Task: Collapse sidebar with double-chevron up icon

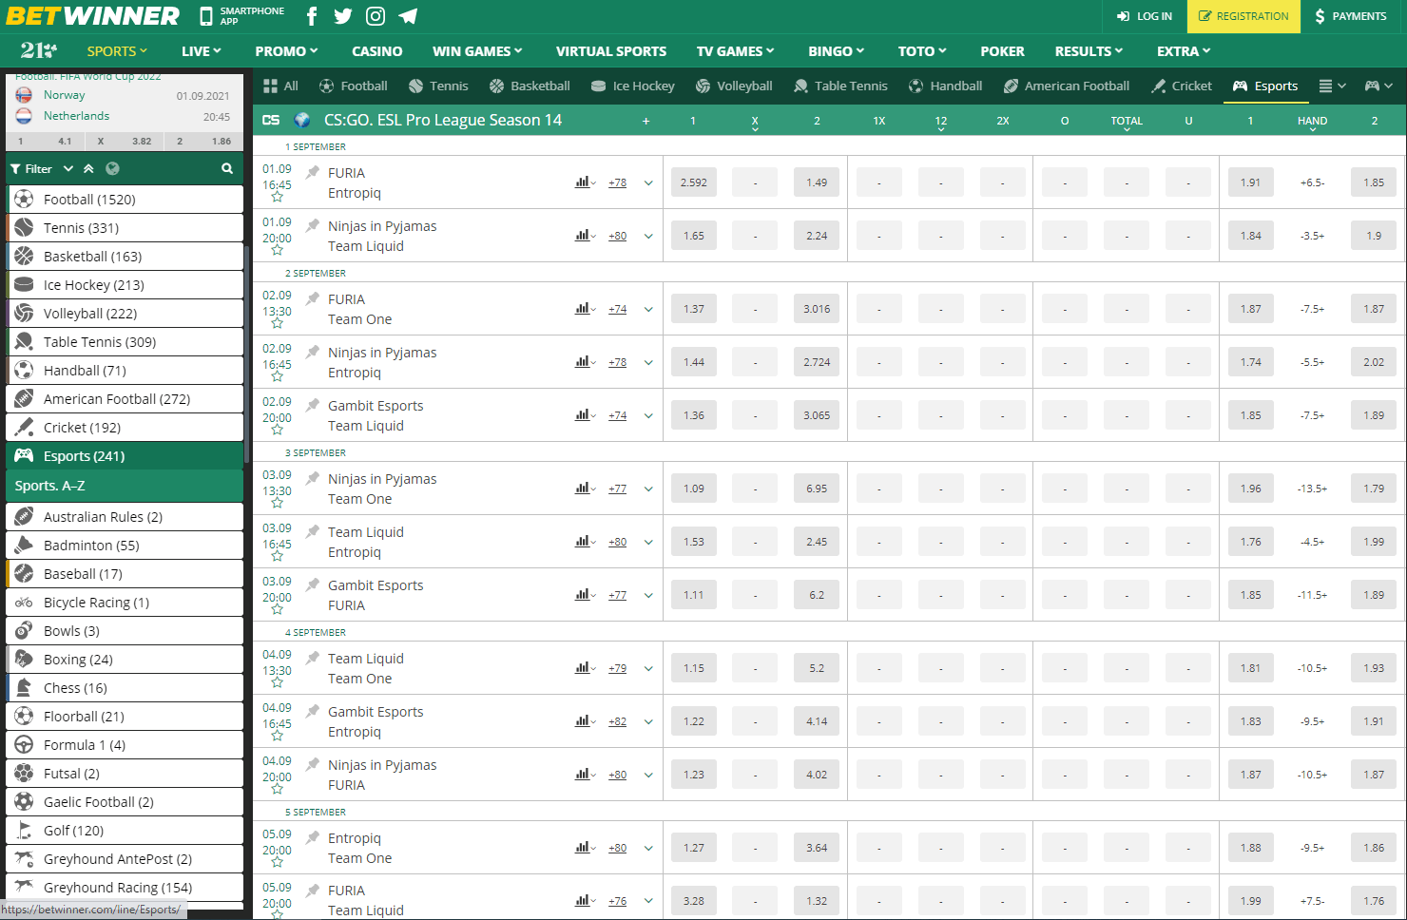Action: pyautogui.click(x=88, y=168)
